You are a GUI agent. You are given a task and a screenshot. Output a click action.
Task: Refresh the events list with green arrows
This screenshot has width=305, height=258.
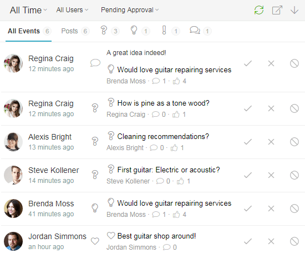pyautogui.click(x=259, y=10)
